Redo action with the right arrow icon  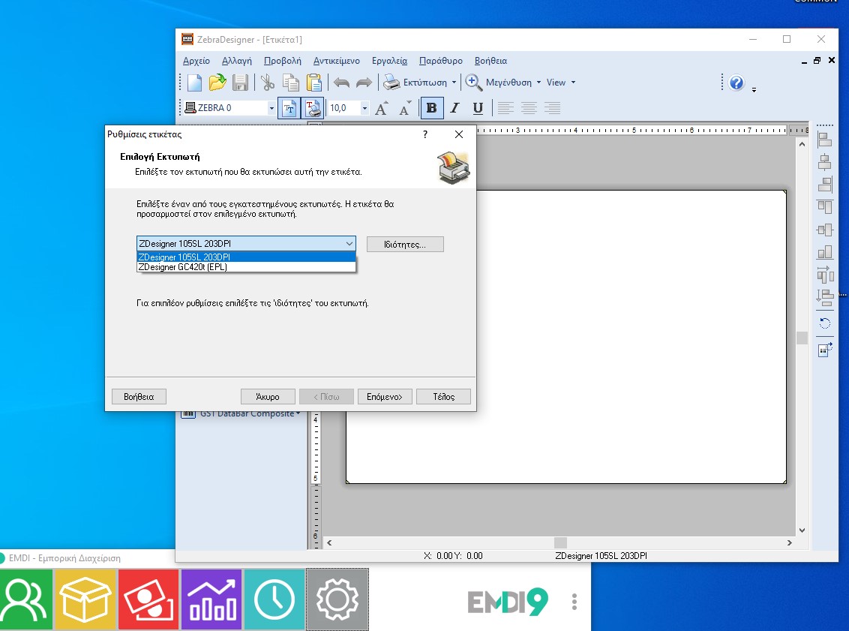pos(364,83)
